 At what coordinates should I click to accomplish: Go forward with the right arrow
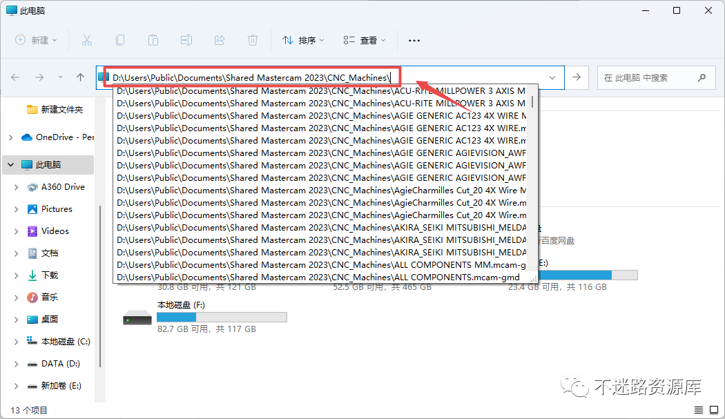click(39, 77)
